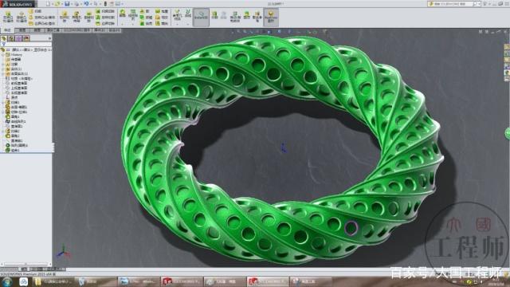Click the SOLIDWORKS search box
The width and height of the screenshot is (510, 287).
point(453,4)
